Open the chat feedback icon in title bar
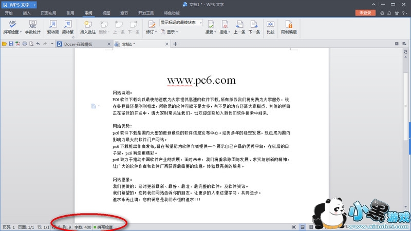Screen dimensions: 411x231 (389, 13)
